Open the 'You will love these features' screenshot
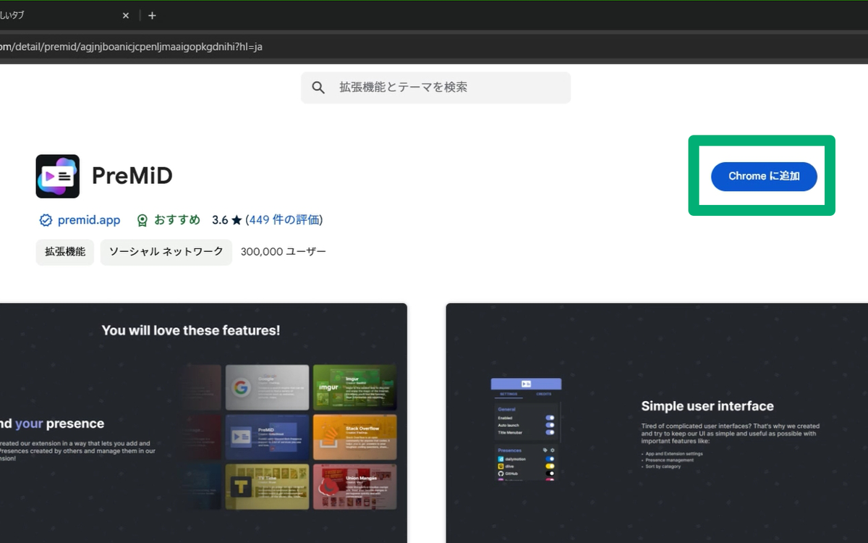Screen dimensions: 868x543 pos(203,423)
